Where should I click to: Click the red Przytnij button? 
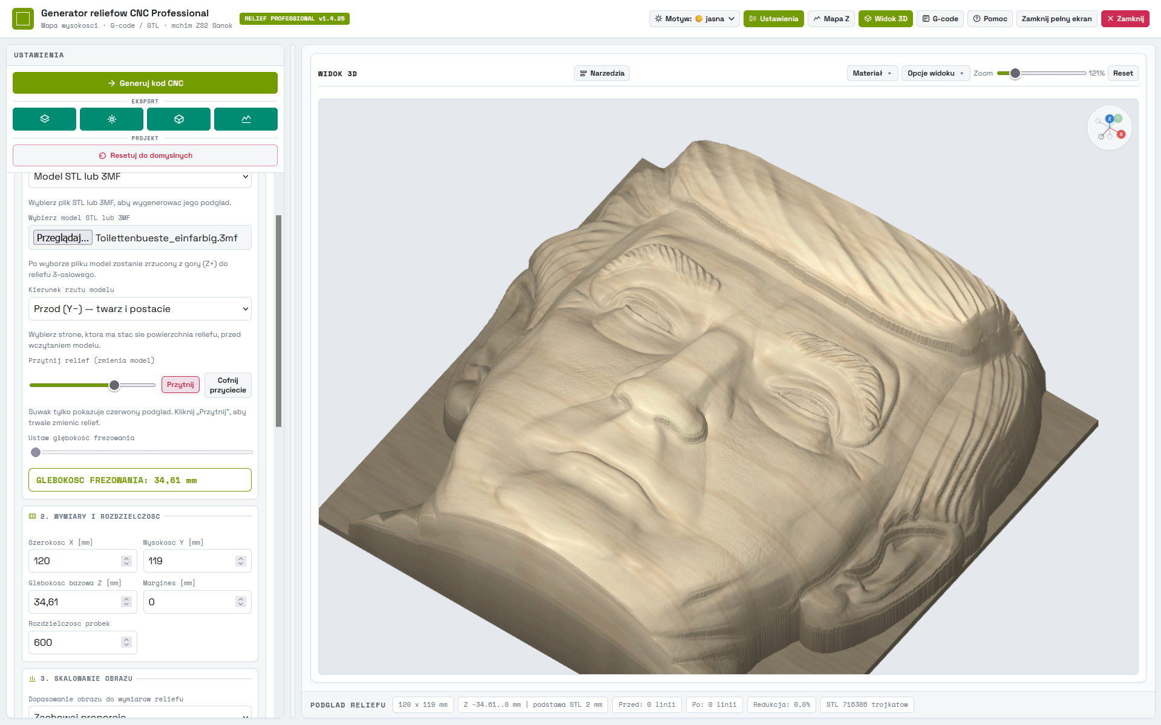pyautogui.click(x=180, y=385)
